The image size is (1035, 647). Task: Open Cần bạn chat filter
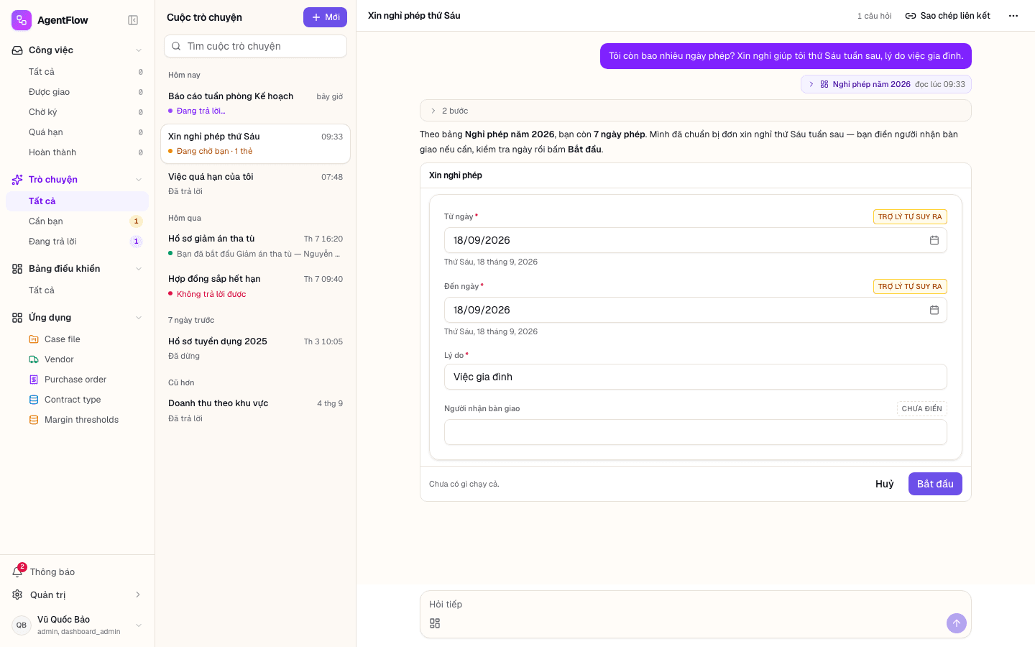(x=77, y=221)
